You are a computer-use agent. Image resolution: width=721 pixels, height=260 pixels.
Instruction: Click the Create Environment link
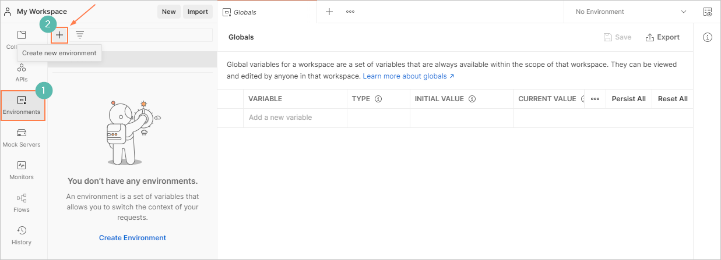point(132,238)
